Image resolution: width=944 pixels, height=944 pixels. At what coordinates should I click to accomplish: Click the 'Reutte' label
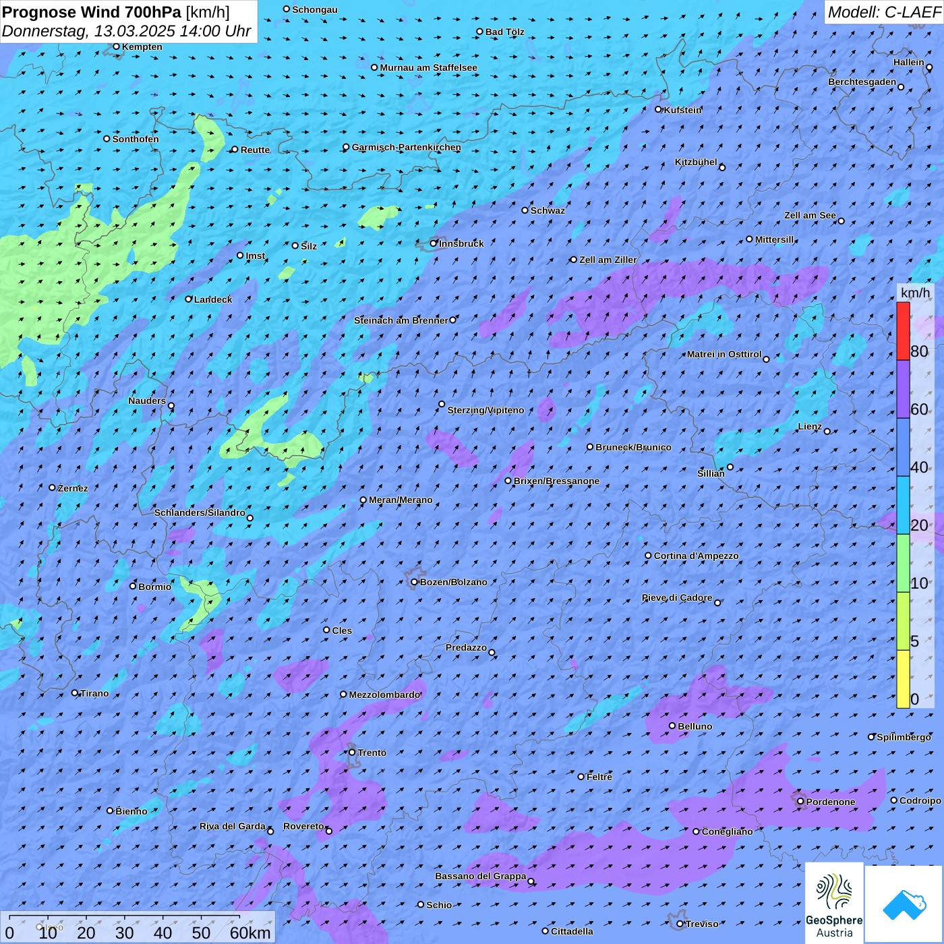[255, 150]
